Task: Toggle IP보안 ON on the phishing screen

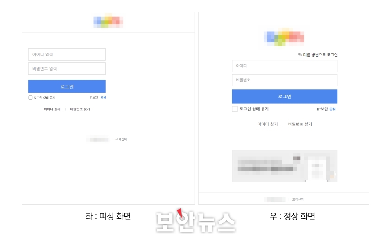Action: pyautogui.click(x=103, y=97)
